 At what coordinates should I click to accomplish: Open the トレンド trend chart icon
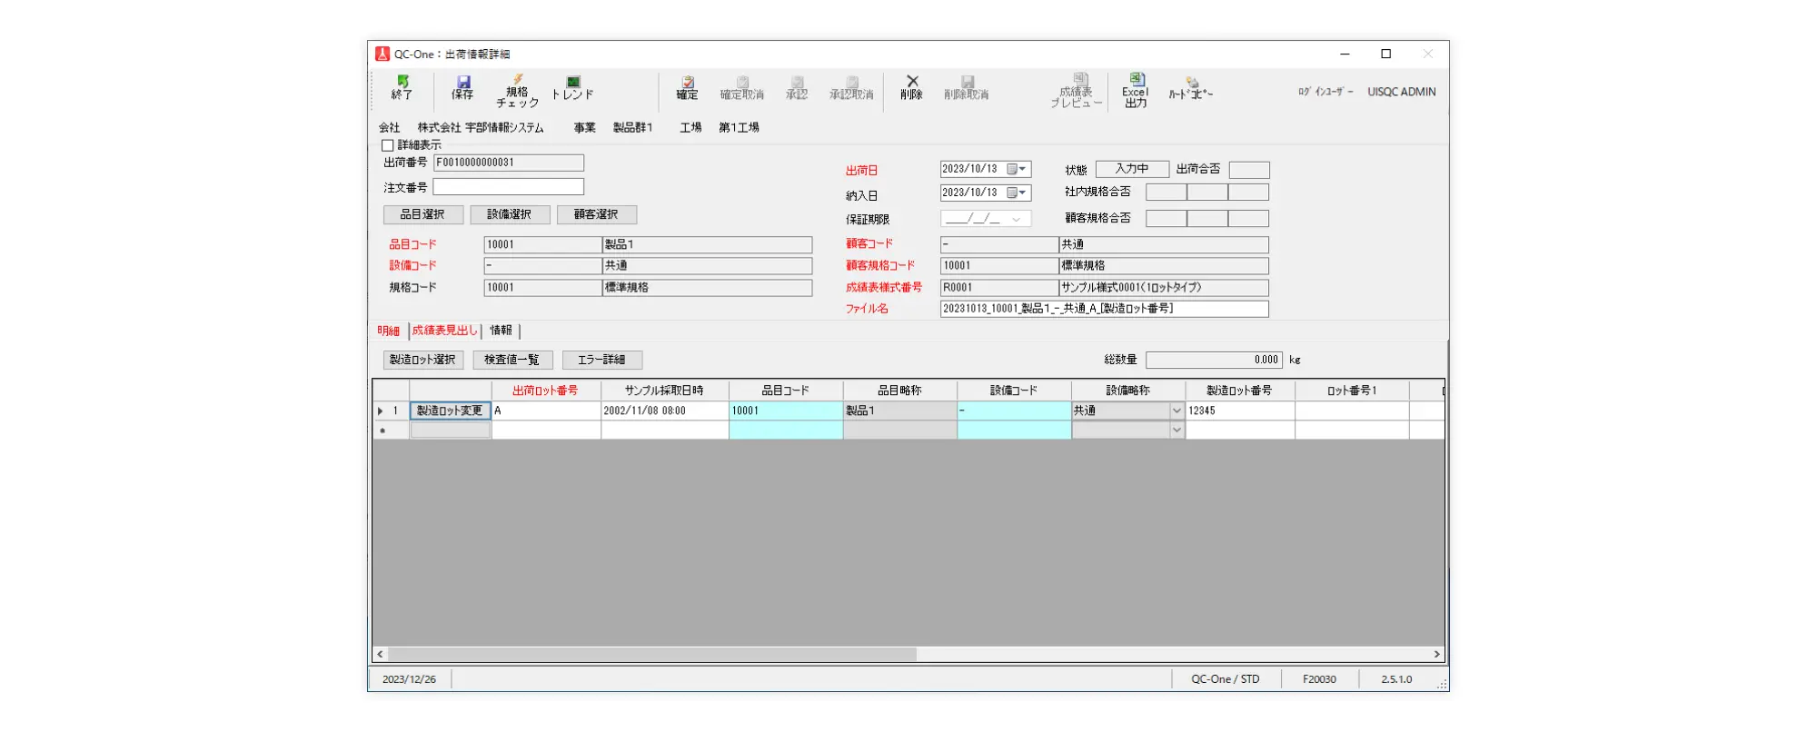coord(572,88)
